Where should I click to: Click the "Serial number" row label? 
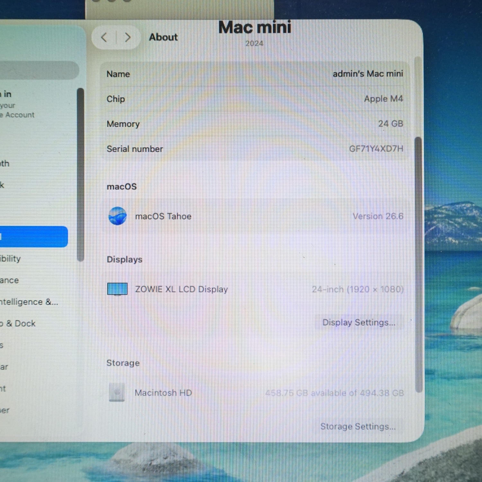click(135, 149)
